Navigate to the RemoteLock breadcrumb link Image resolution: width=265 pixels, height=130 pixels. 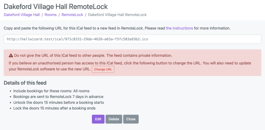click(x=72, y=15)
